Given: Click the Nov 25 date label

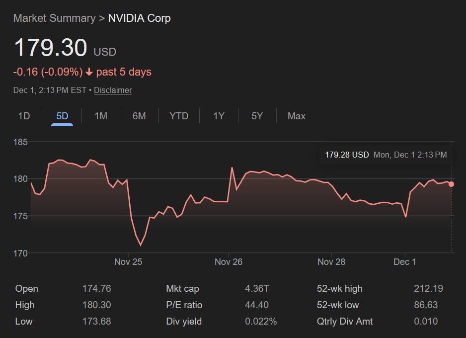Looking at the screenshot, I should tap(128, 262).
